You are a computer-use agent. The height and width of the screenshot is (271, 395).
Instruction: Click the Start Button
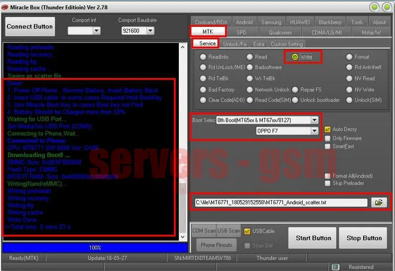point(312,238)
